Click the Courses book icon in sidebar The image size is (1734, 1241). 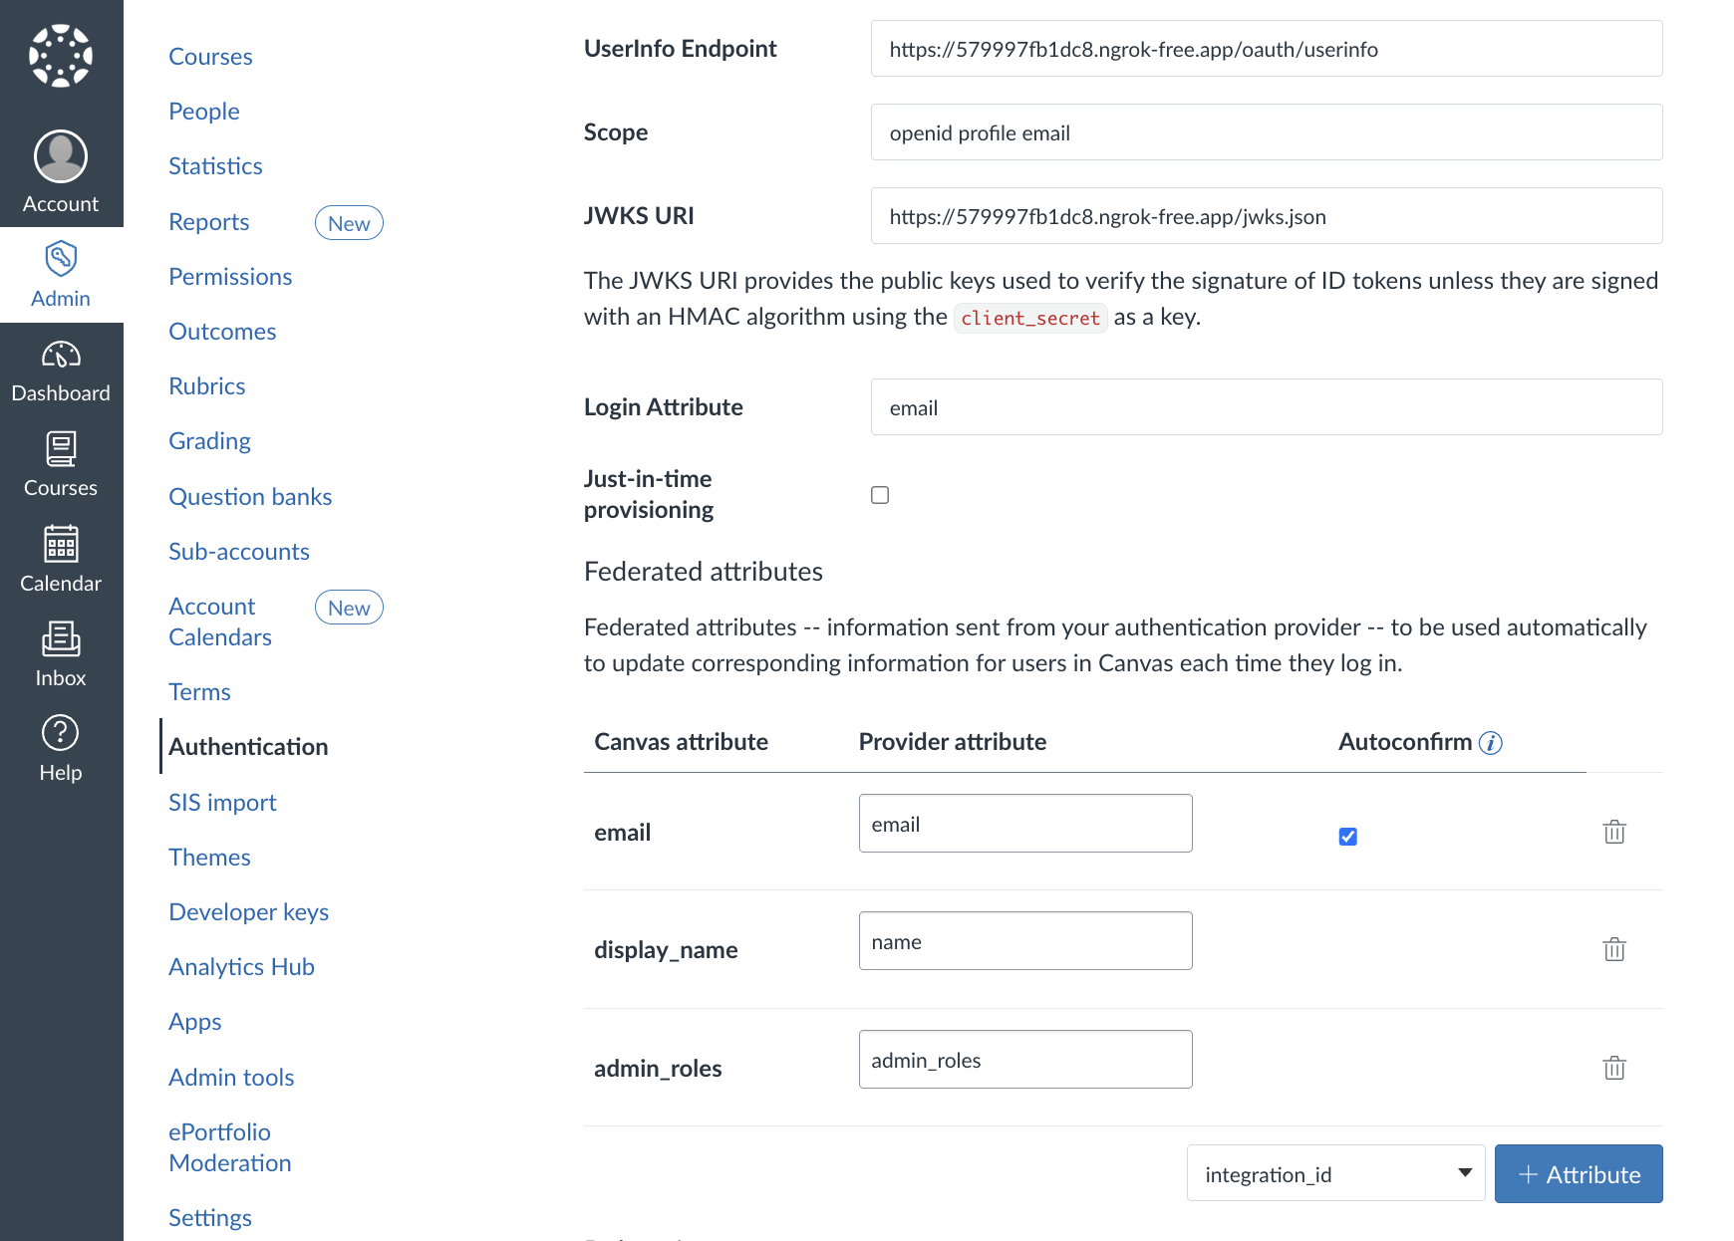(x=61, y=450)
